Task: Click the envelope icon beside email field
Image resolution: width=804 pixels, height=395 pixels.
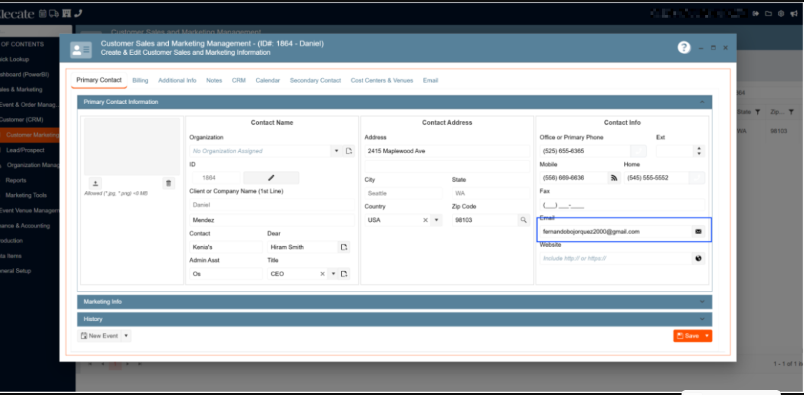Action: tap(698, 232)
